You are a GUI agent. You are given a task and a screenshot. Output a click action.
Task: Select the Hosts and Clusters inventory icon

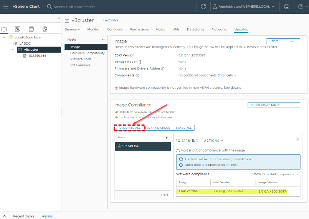coord(4,29)
